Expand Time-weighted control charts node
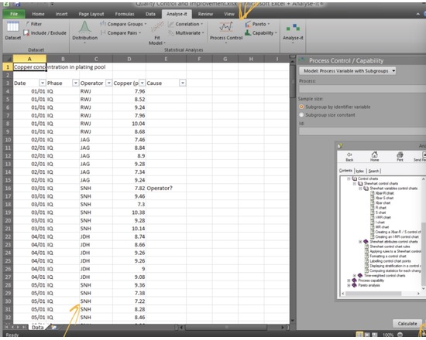Viewport: 426px width, 340px height. (355, 275)
